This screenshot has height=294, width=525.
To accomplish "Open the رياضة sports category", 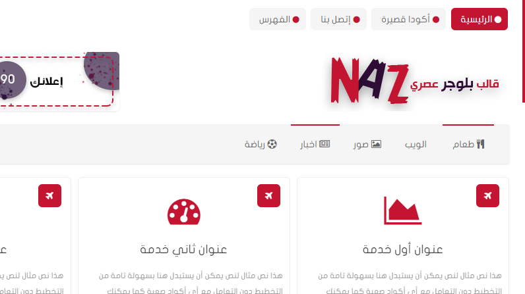I will (x=261, y=144).
